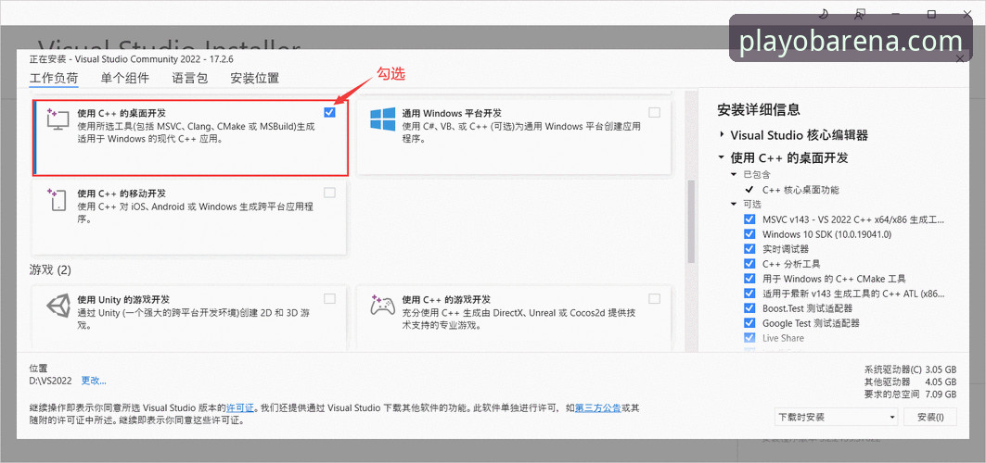
Task: Click the gamepad icon for C++ 游戏开发
Action: click(382, 305)
